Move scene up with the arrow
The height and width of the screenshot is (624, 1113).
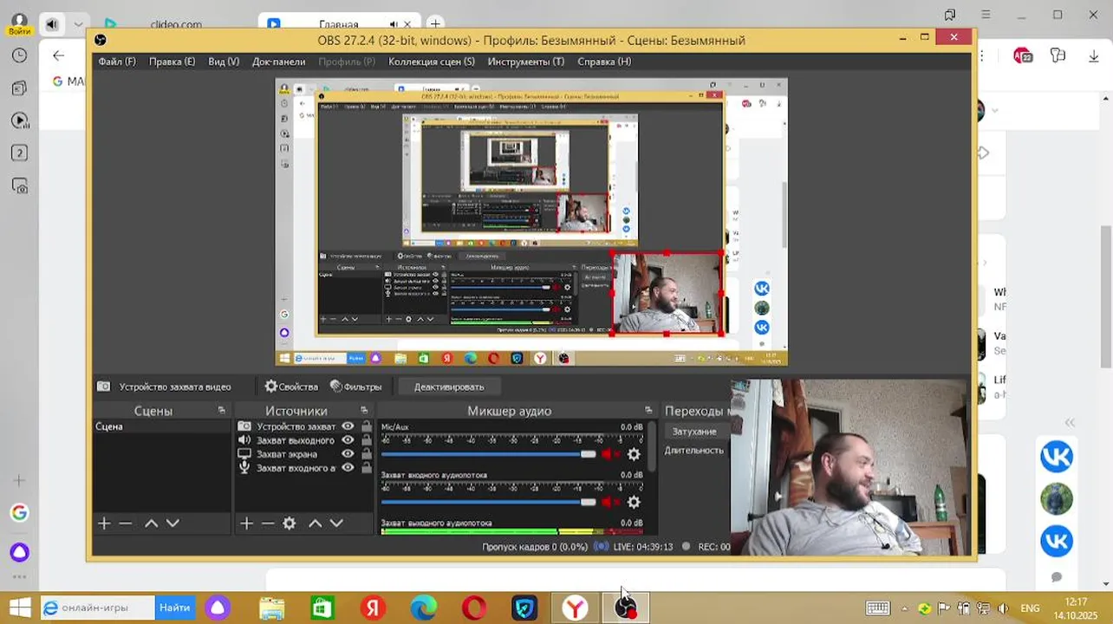tap(151, 523)
